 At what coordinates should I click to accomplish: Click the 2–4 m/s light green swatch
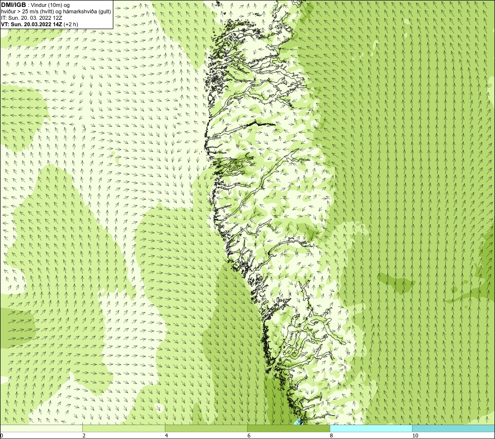click(x=124, y=428)
